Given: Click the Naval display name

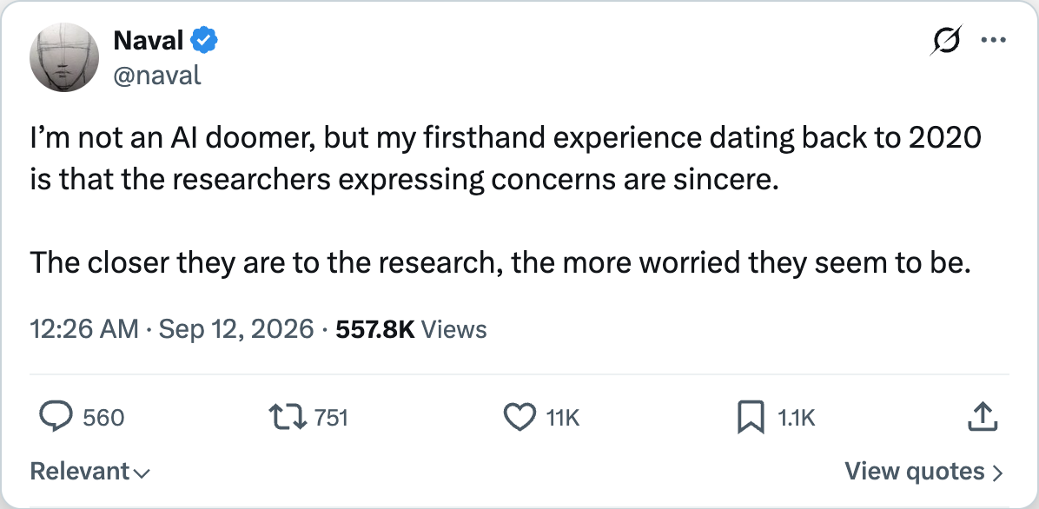Looking at the screenshot, I should (149, 41).
